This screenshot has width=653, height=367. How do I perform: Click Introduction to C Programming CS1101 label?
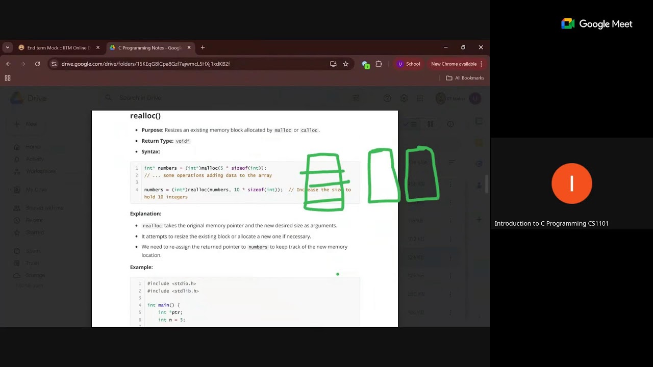pyautogui.click(x=551, y=223)
